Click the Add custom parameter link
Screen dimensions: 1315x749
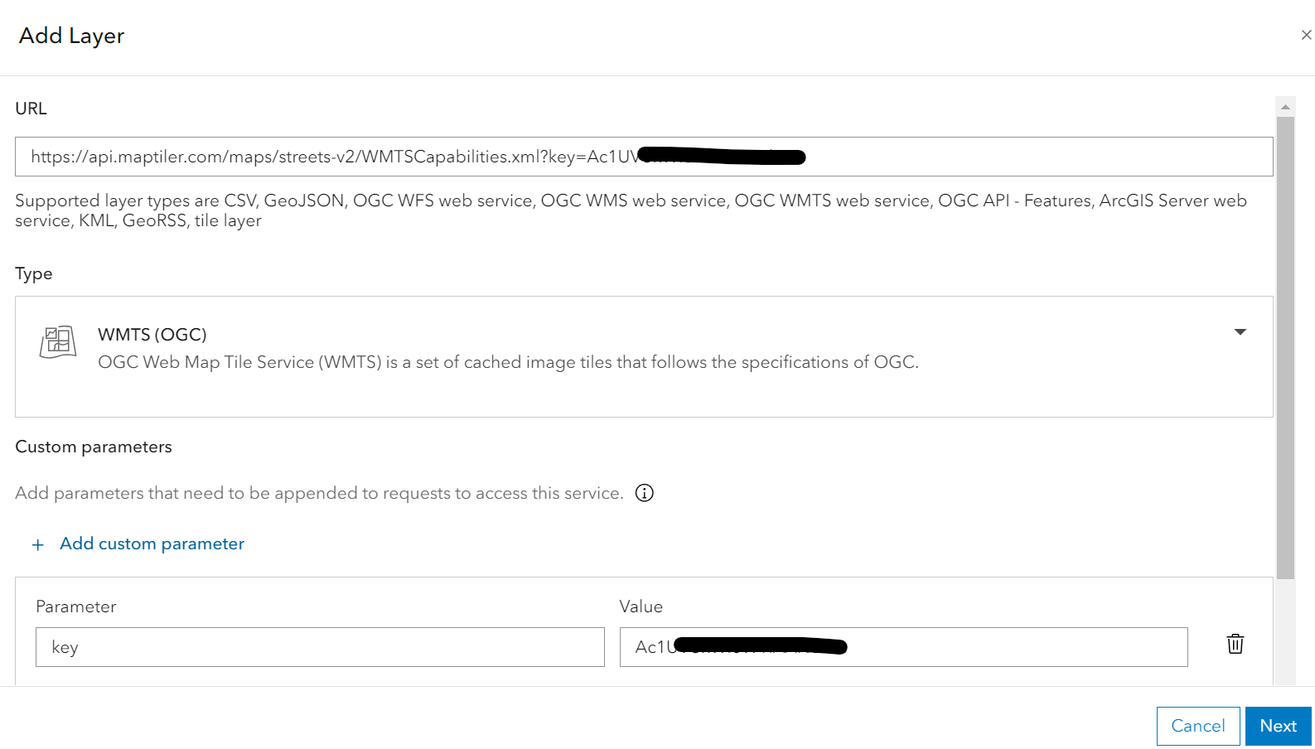pos(152,544)
